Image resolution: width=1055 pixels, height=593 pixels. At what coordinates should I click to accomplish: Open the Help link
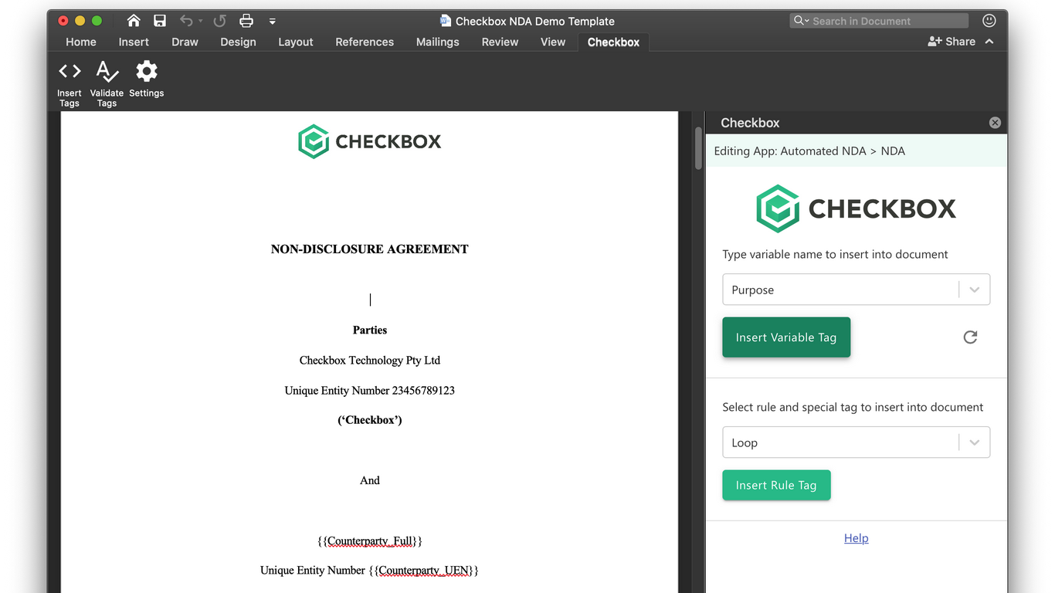(856, 538)
